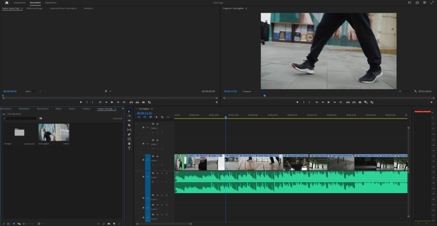The height and width of the screenshot is (226, 437).
Task: Switch to the Exportieren workspace tab
Action: [x=50, y=3]
